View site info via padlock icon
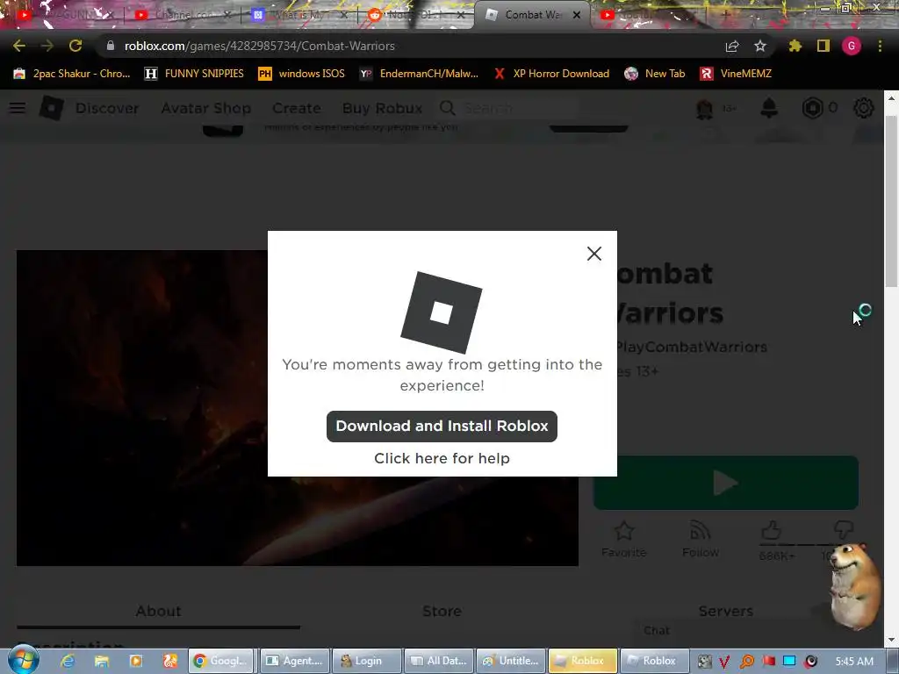899x674 pixels. click(111, 46)
